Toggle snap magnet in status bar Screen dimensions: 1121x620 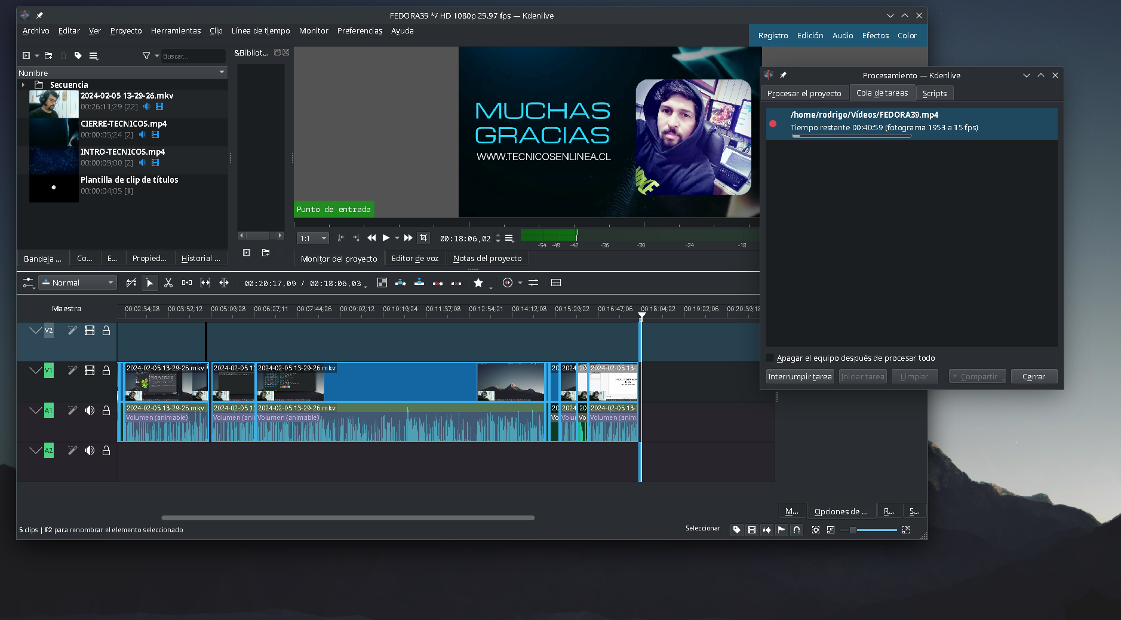point(797,530)
